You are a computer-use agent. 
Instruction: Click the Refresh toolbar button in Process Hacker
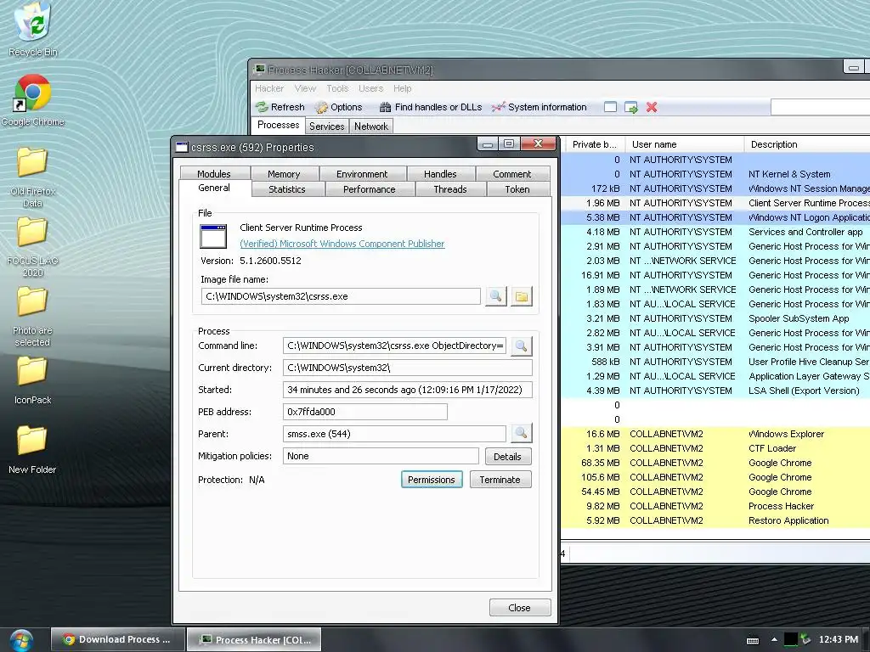[280, 107]
